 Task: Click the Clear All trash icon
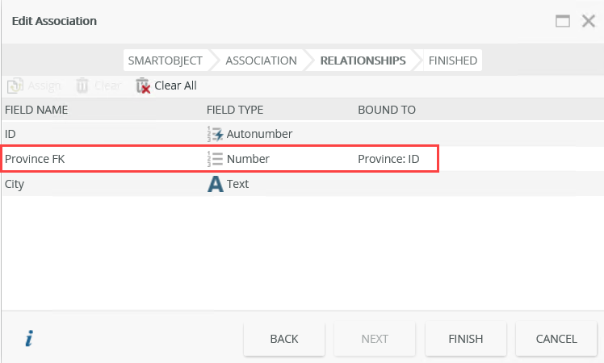click(x=143, y=86)
